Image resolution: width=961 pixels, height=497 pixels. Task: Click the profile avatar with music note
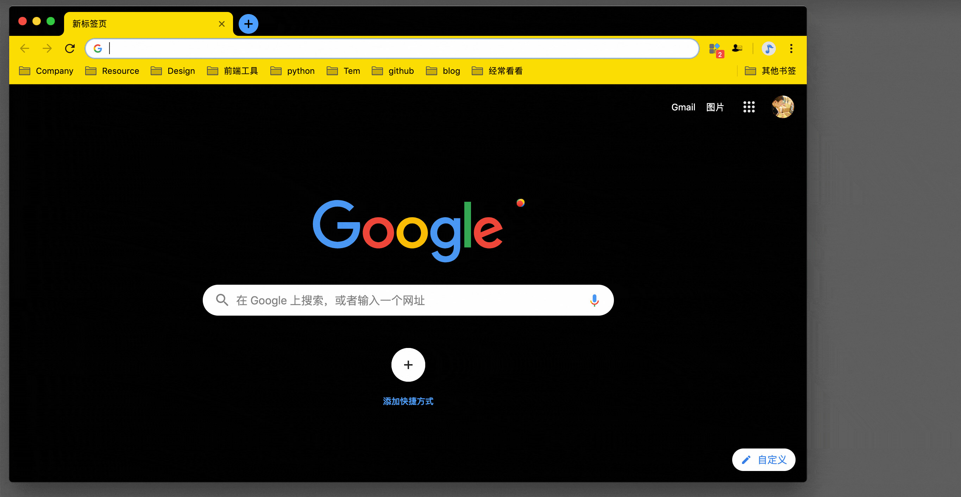pos(768,49)
